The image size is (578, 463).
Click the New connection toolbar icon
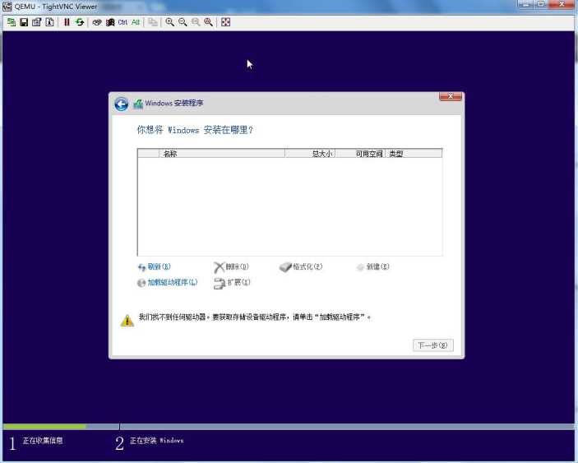tap(12, 22)
